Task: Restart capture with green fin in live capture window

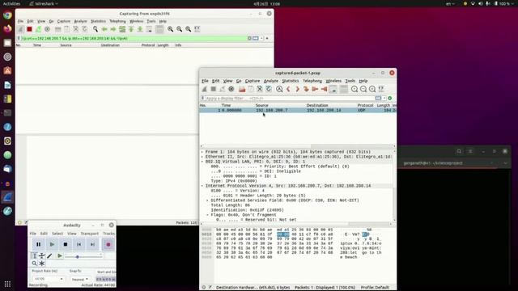Action: (x=38, y=29)
